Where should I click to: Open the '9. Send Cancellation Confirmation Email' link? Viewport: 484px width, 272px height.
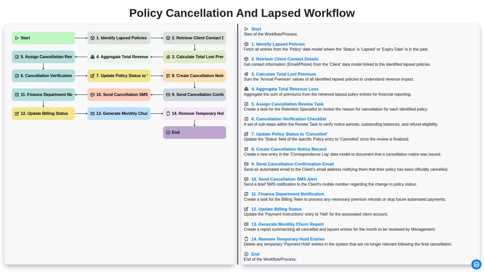pos(292,164)
